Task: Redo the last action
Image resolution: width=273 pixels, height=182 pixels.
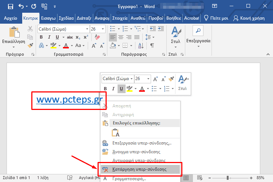Action: (x=33, y=7)
